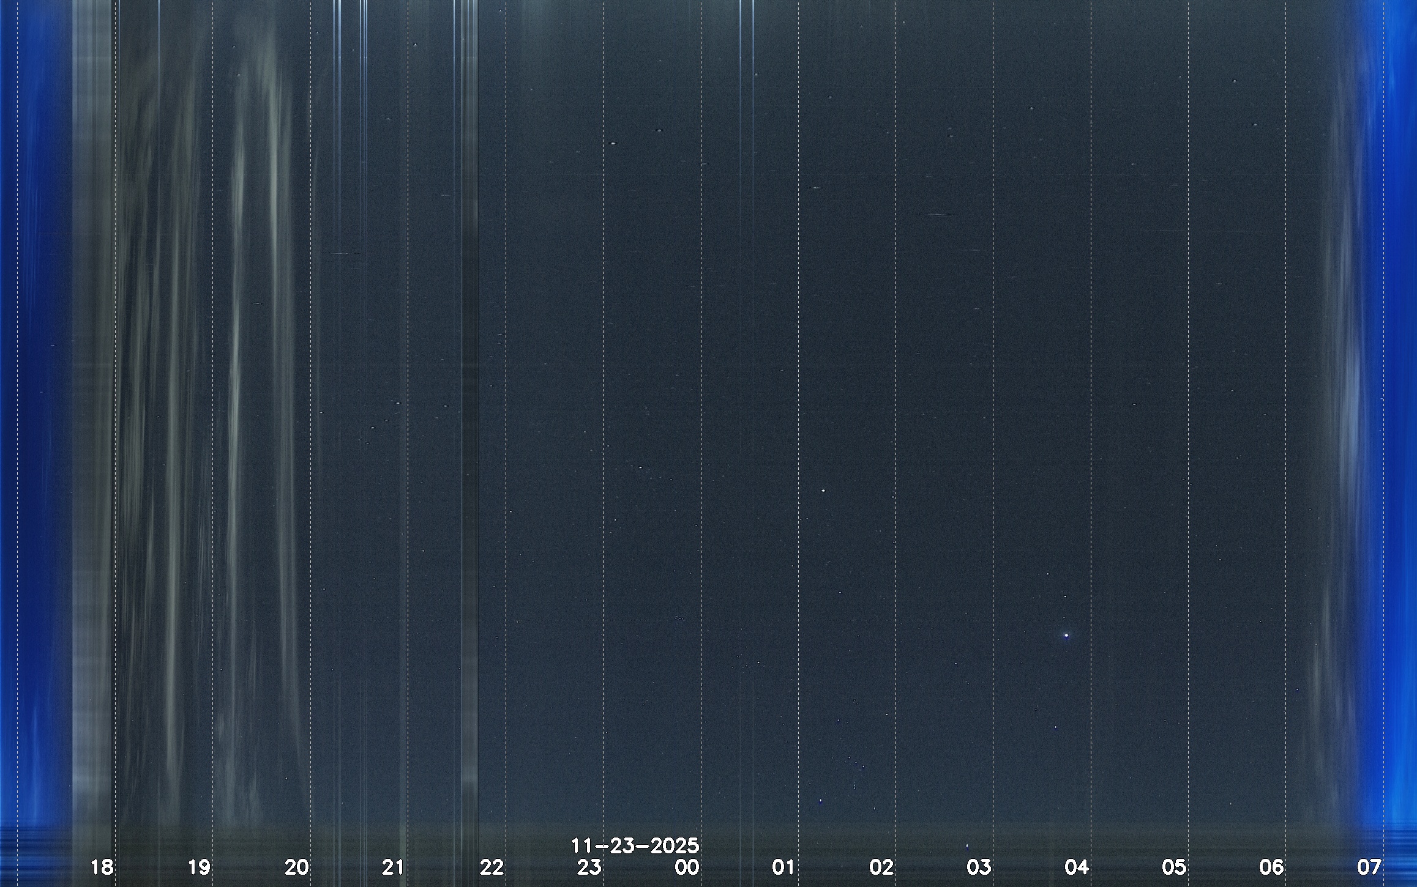The image size is (1417, 887).
Task: Click the bright dot right of 01 line
Action: pos(823,491)
